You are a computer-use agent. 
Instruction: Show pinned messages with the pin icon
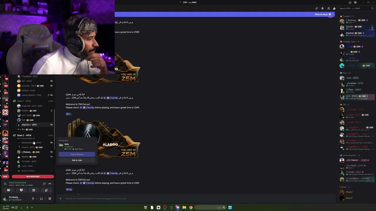point(328,8)
